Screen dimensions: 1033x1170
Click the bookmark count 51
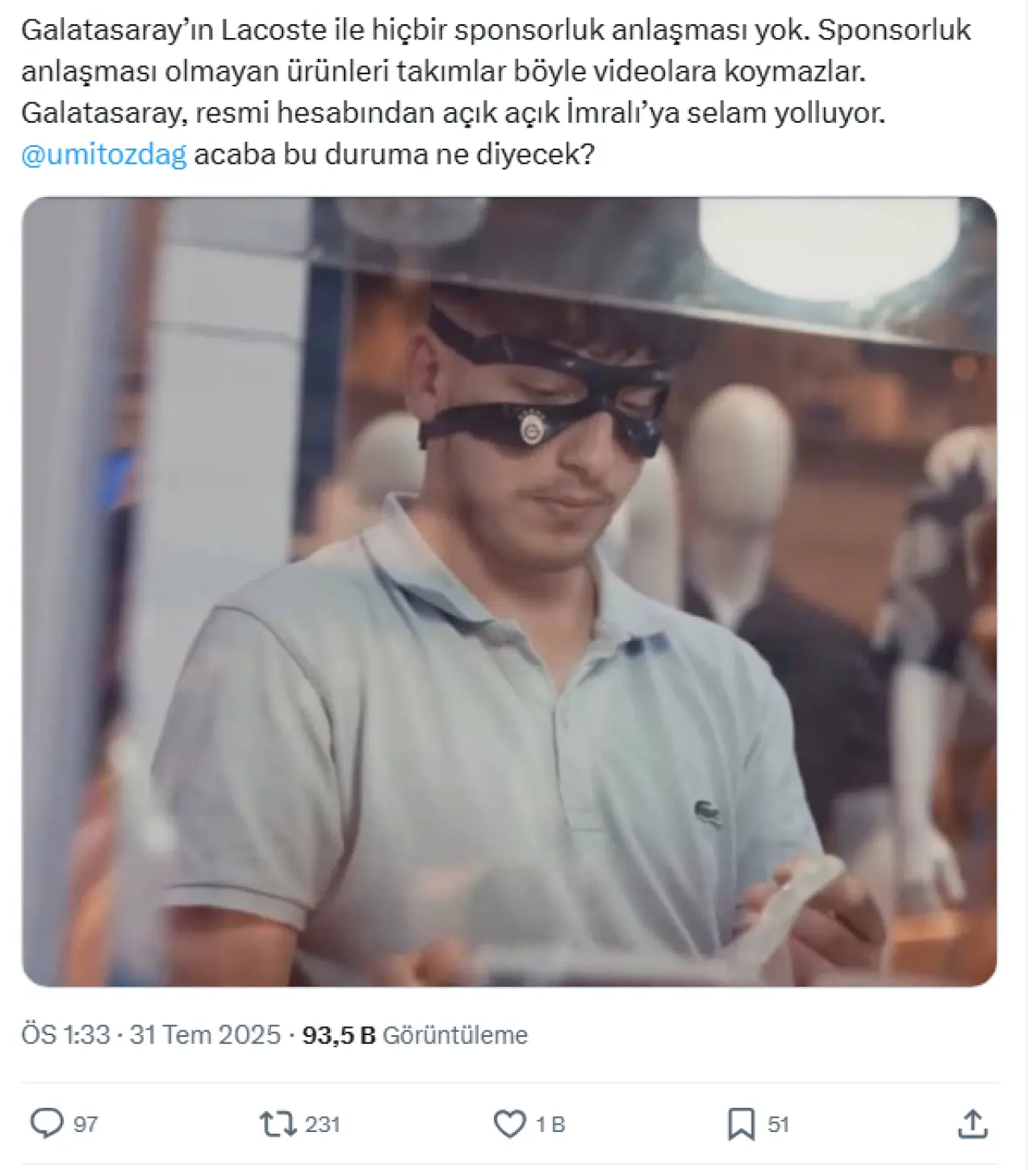pyautogui.click(x=778, y=1124)
